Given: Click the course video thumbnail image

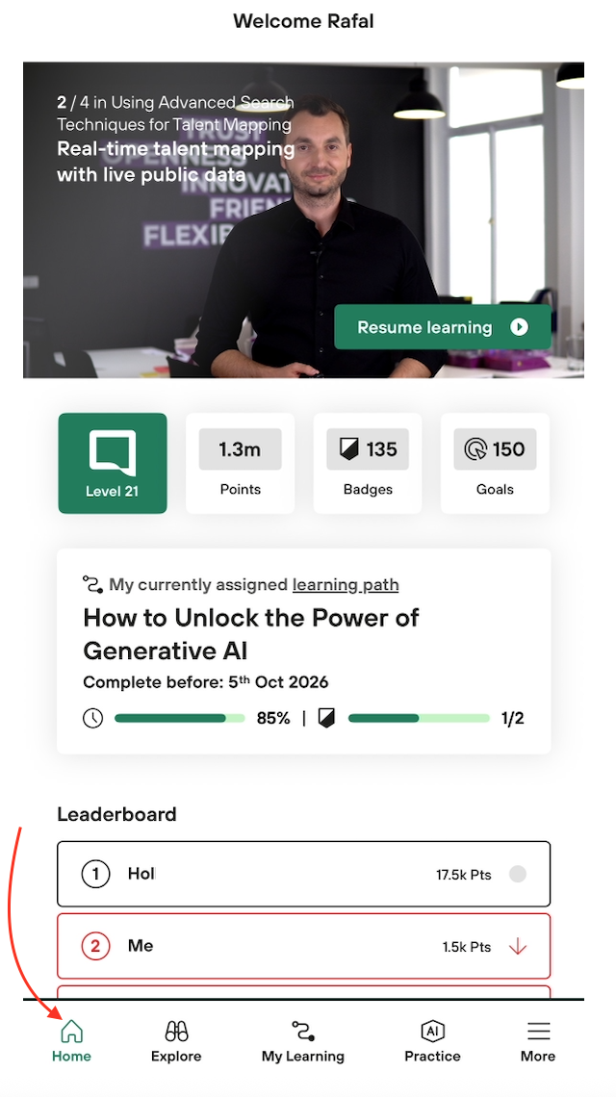Looking at the screenshot, I should [304, 219].
